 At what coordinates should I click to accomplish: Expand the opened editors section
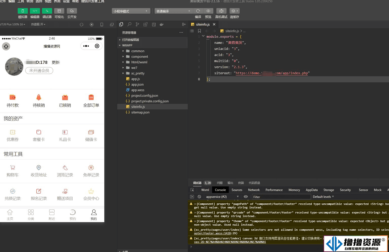pyautogui.click(x=153, y=40)
